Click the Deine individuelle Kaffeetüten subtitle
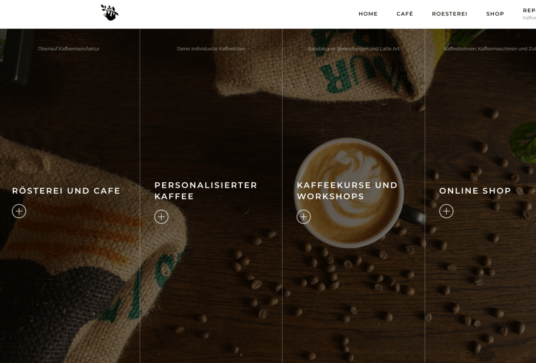Viewport: 536px width, 363px height. pyautogui.click(x=211, y=49)
